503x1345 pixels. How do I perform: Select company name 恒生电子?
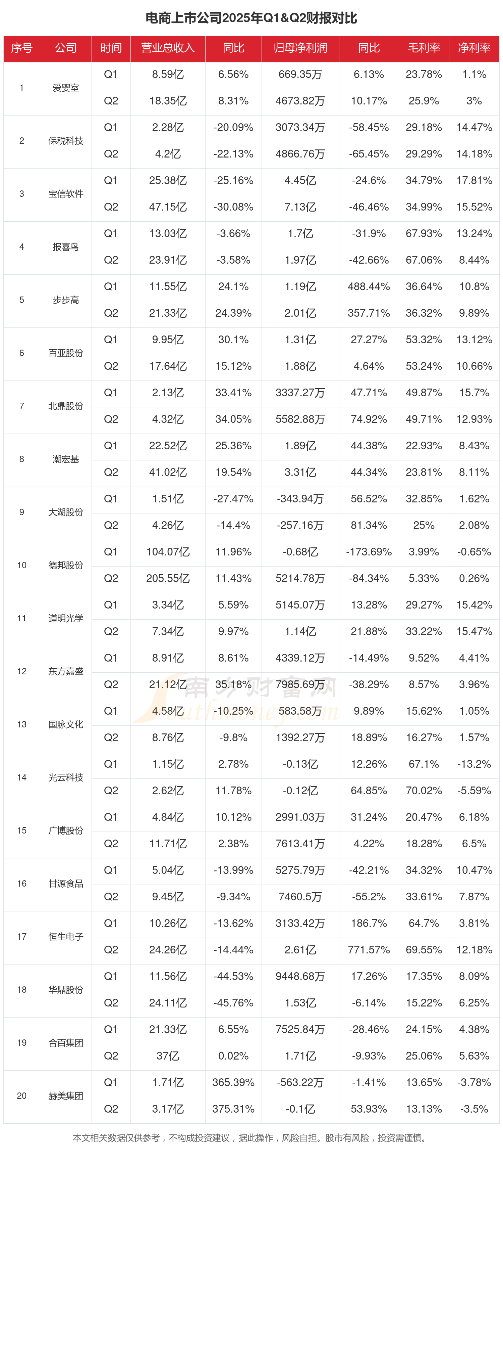pyautogui.click(x=66, y=937)
